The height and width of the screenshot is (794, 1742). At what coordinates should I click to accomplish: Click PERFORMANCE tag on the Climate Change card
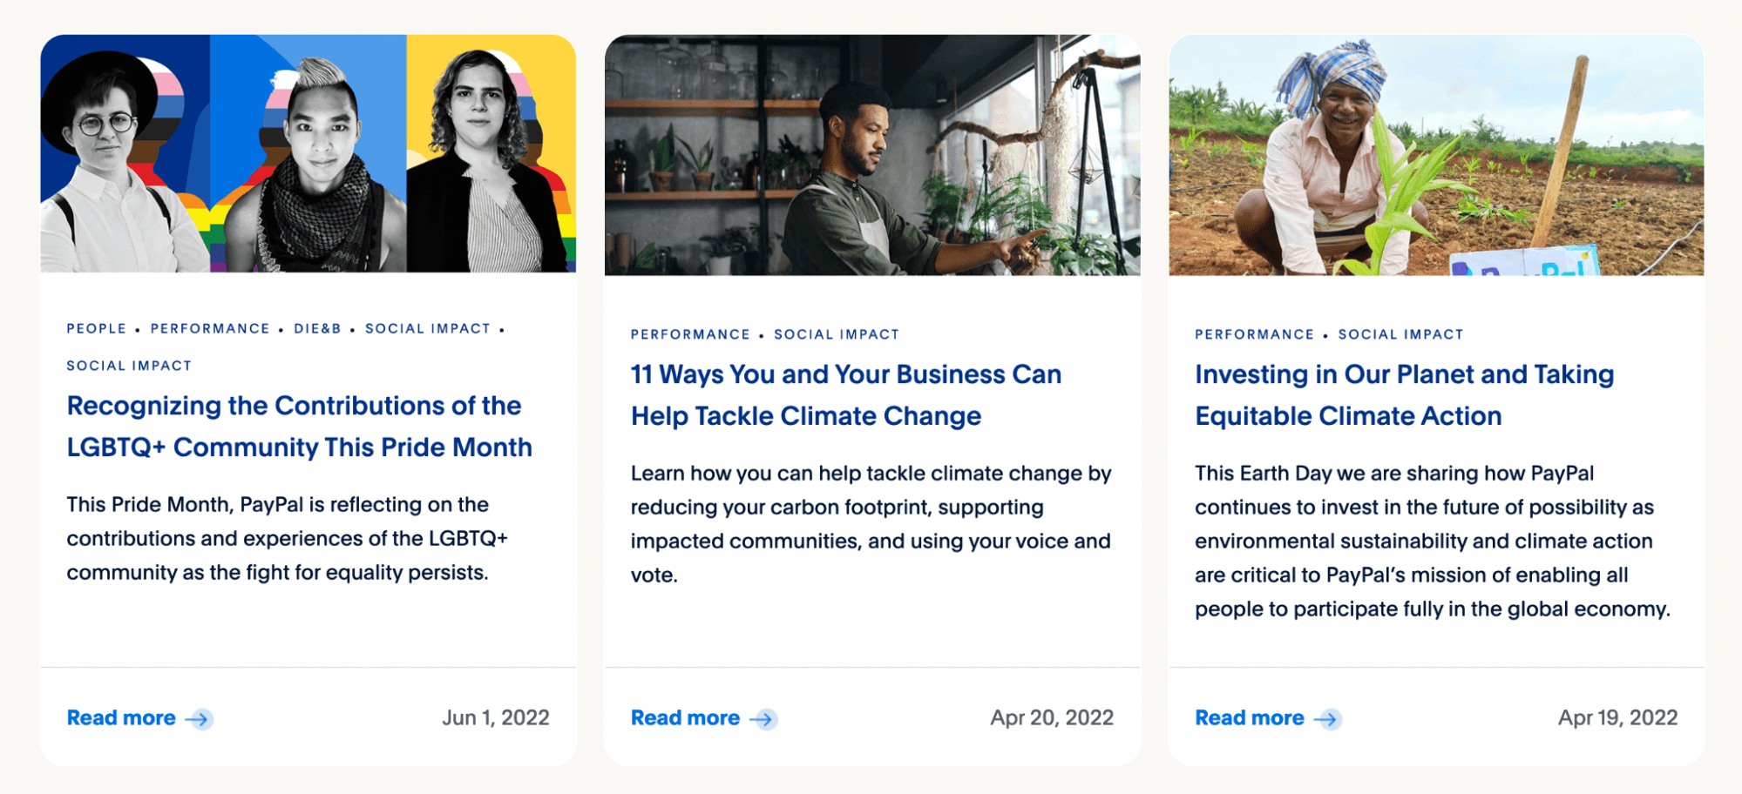(690, 334)
